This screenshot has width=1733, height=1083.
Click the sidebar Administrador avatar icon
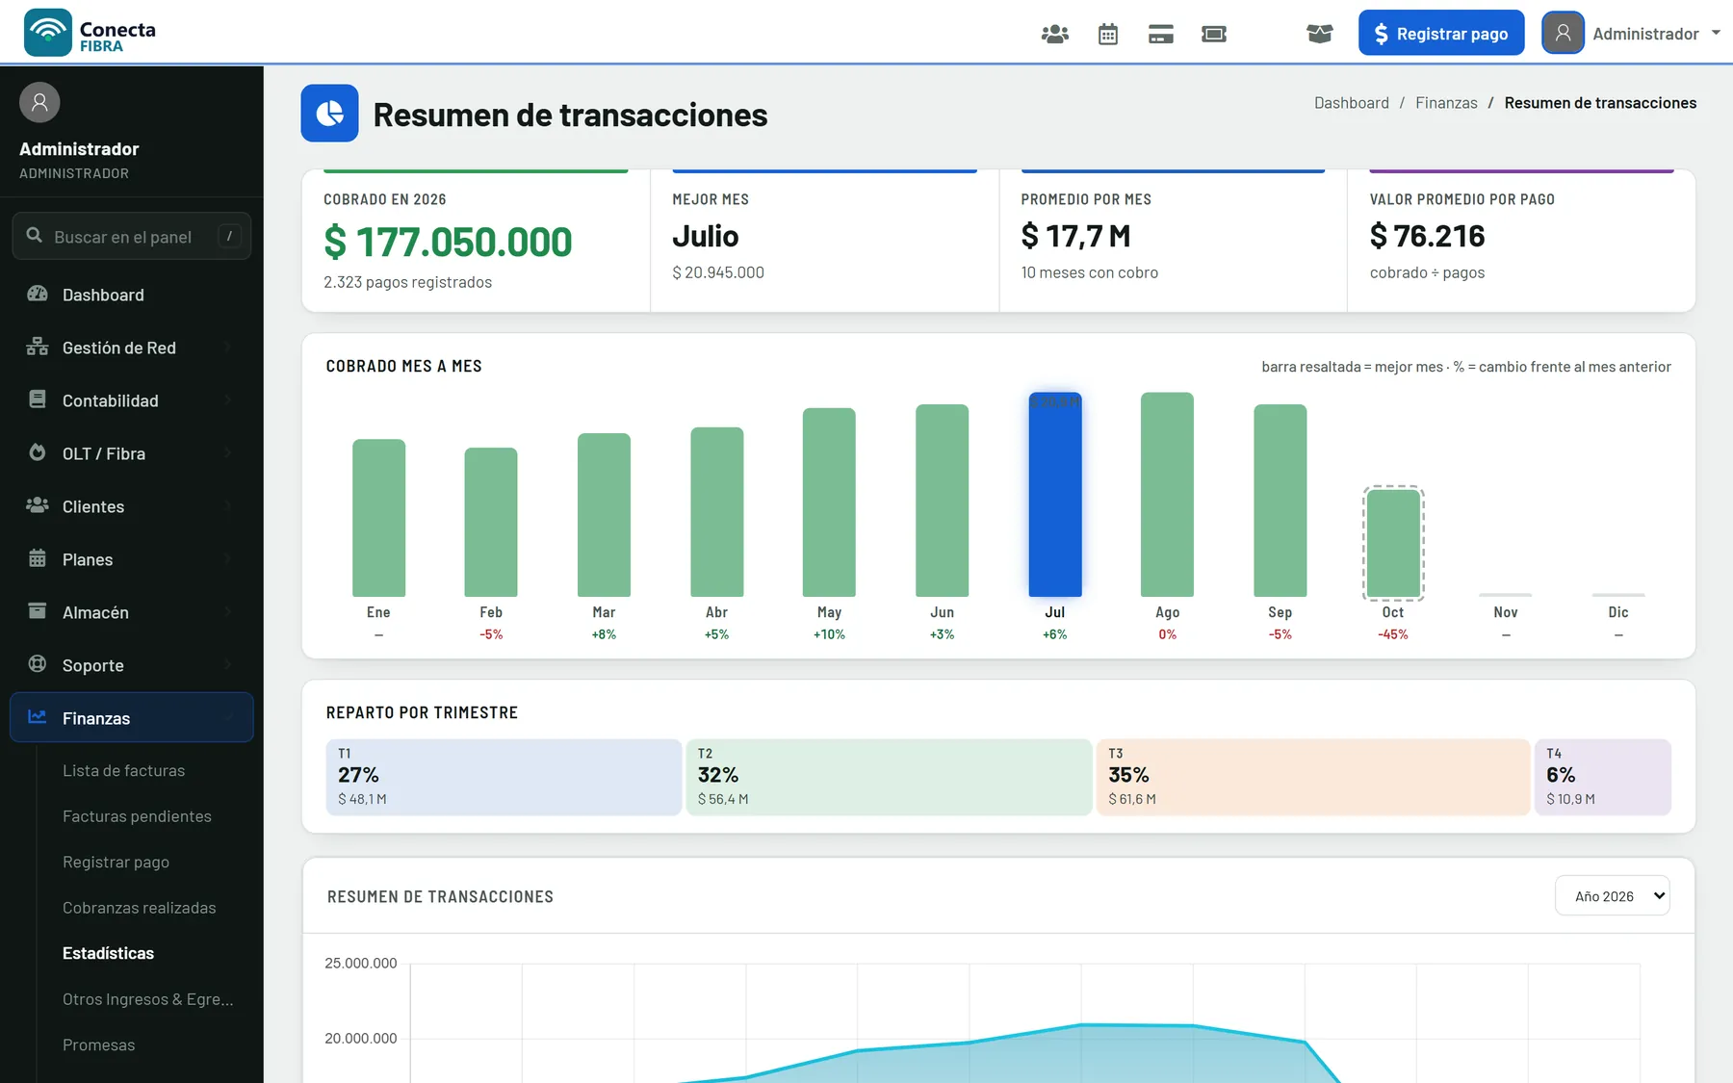click(39, 102)
